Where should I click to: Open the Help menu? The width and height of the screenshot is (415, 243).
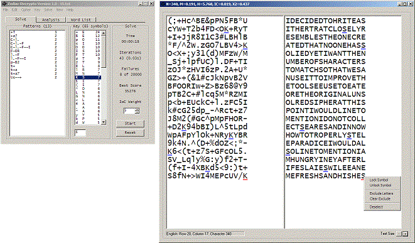70,10
